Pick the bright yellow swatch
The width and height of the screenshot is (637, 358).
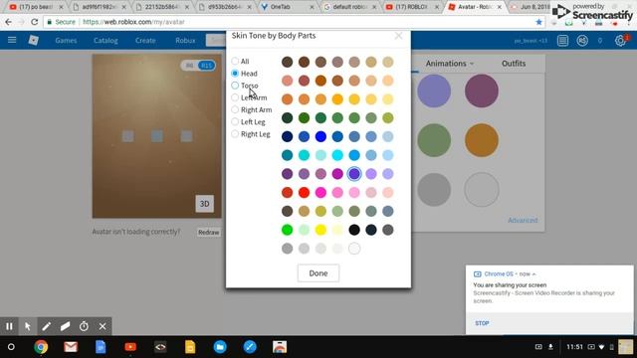click(x=320, y=230)
